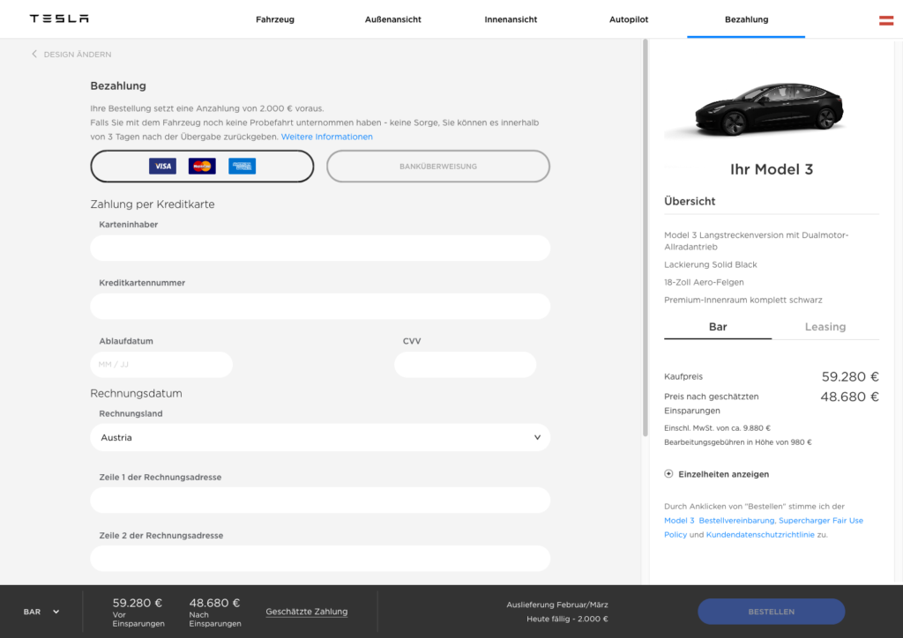903x638 pixels.
Task: Click the vertical page scrollbar
Action: coord(645,238)
